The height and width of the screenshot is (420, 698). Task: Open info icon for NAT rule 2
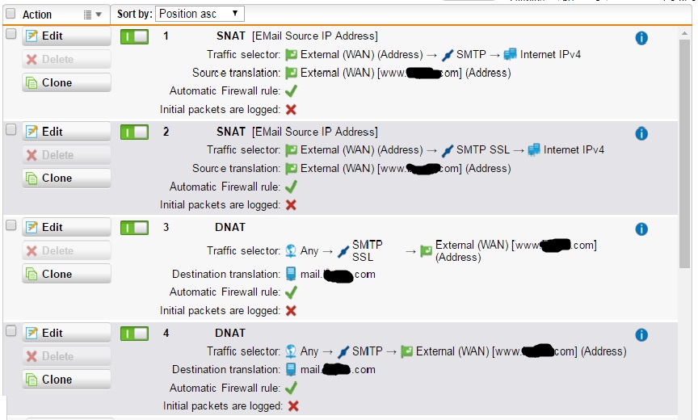tap(641, 133)
